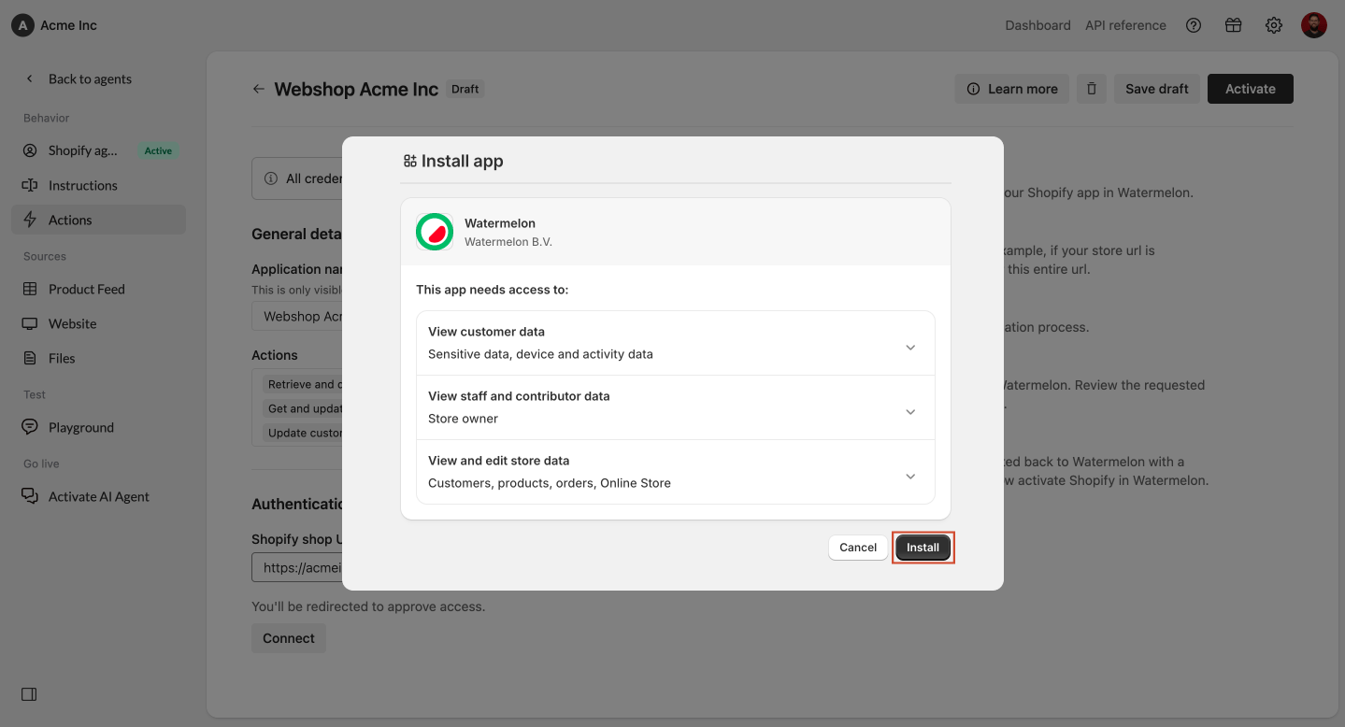The image size is (1345, 727).
Task: Open Files source
Action: [98, 358]
